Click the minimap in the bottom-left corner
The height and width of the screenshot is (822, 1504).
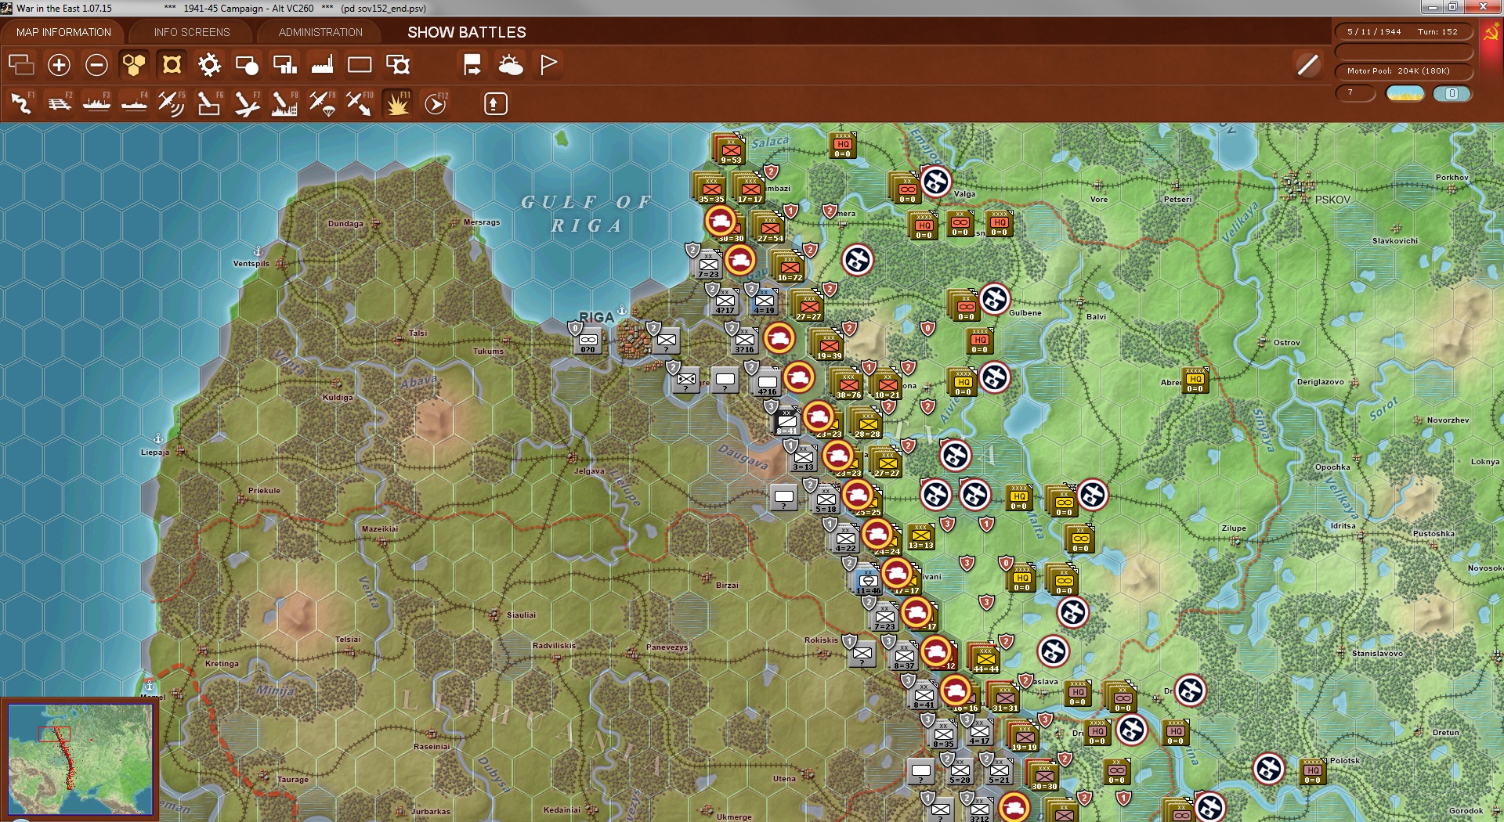click(80, 759)
